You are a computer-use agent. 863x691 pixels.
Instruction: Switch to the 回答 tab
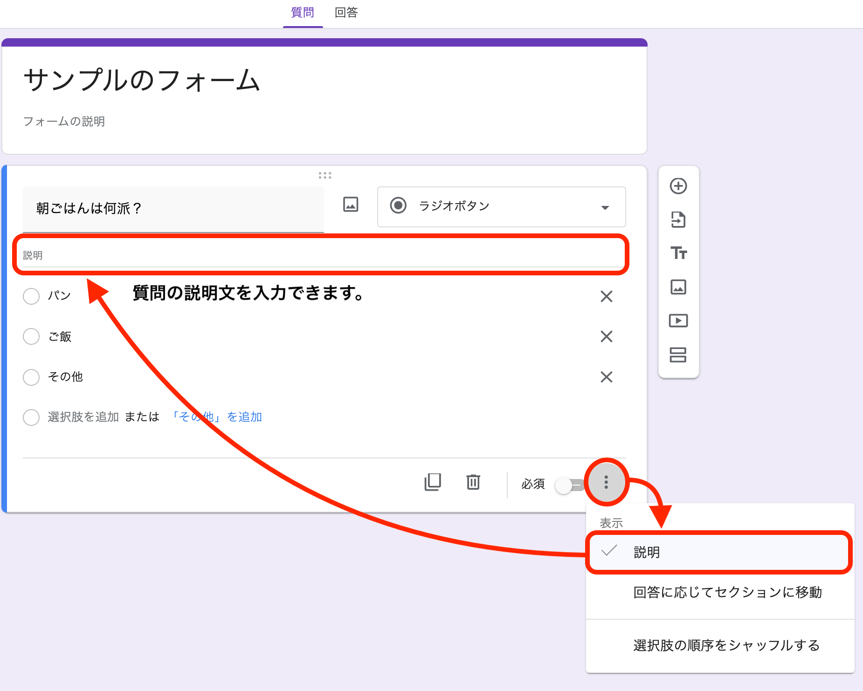click(345, 13)
